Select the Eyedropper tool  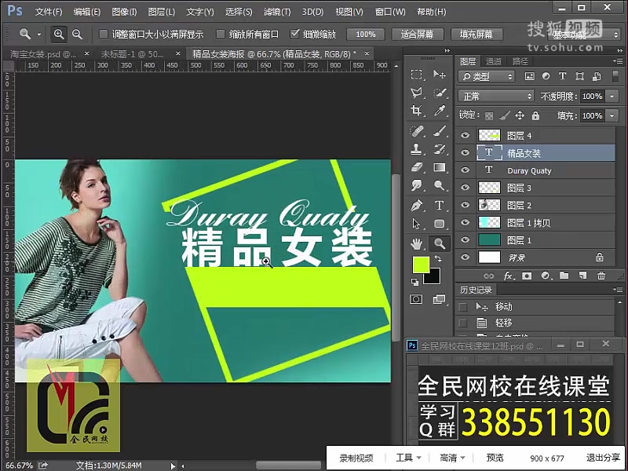point(440,111)
